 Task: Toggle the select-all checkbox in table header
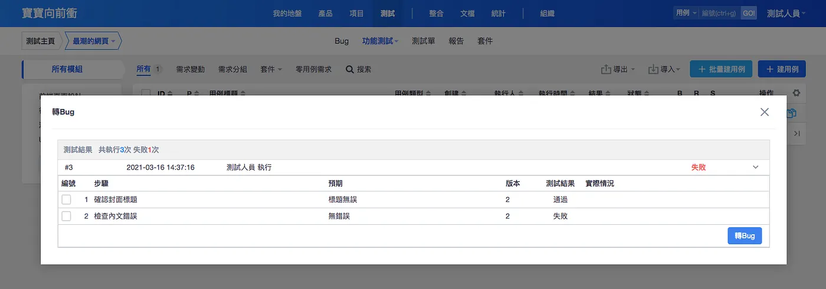click(146, 93)
